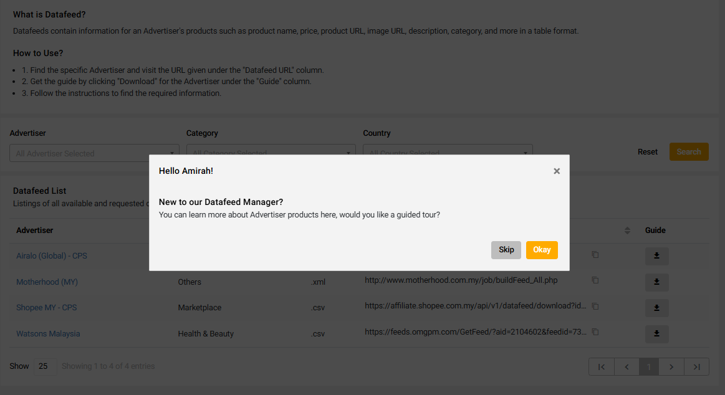This screenshot has width=725, height=395.
Task: Download guide for Motherhood (MY)
Action: coord(656,282)
